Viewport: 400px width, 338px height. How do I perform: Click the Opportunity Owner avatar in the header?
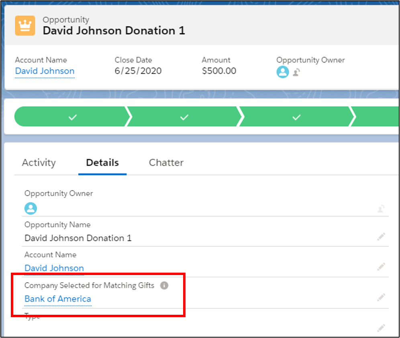283,72
